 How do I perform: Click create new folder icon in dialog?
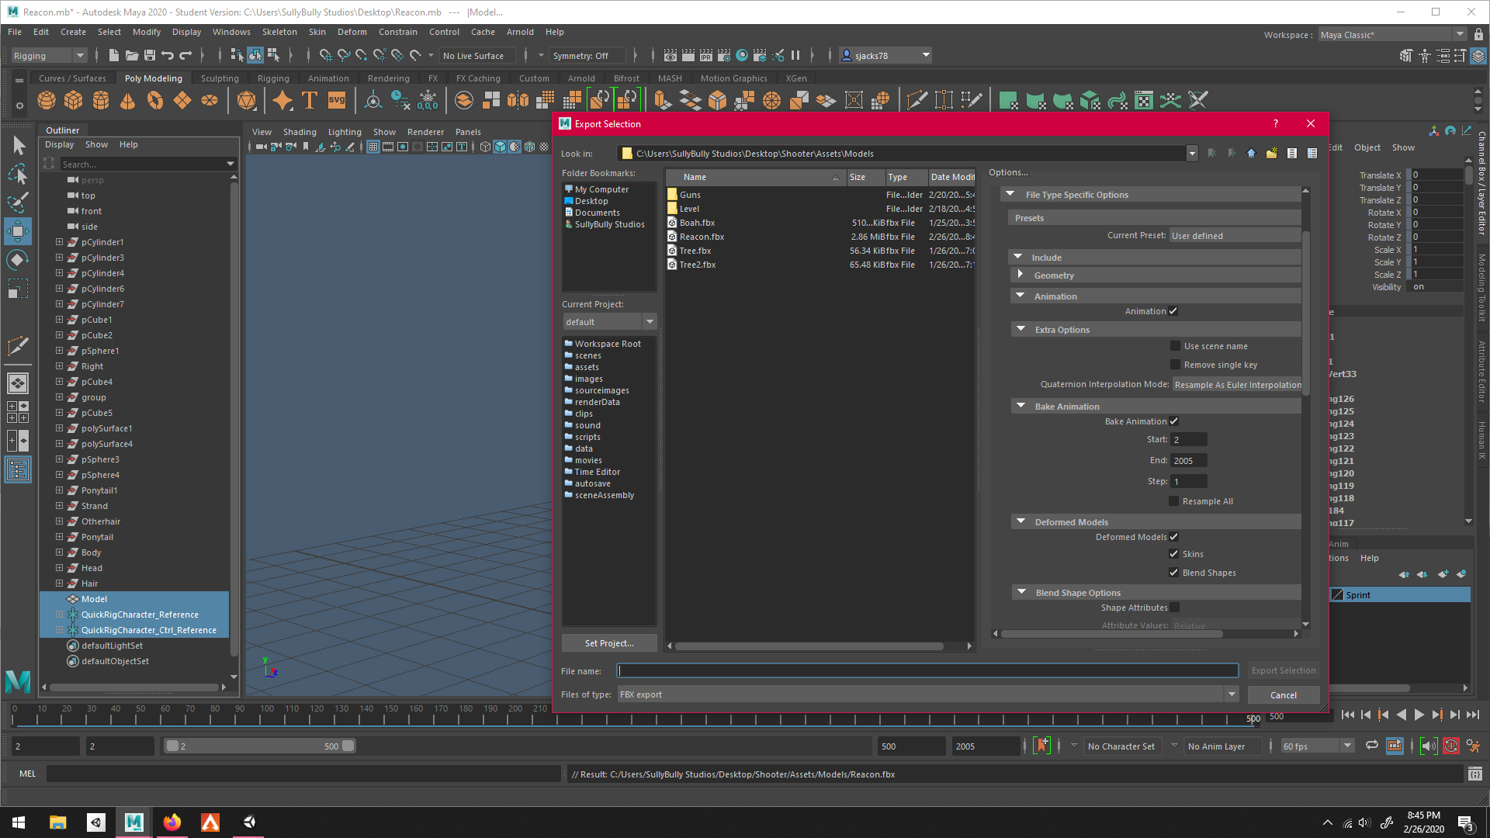pos(1271,154)
